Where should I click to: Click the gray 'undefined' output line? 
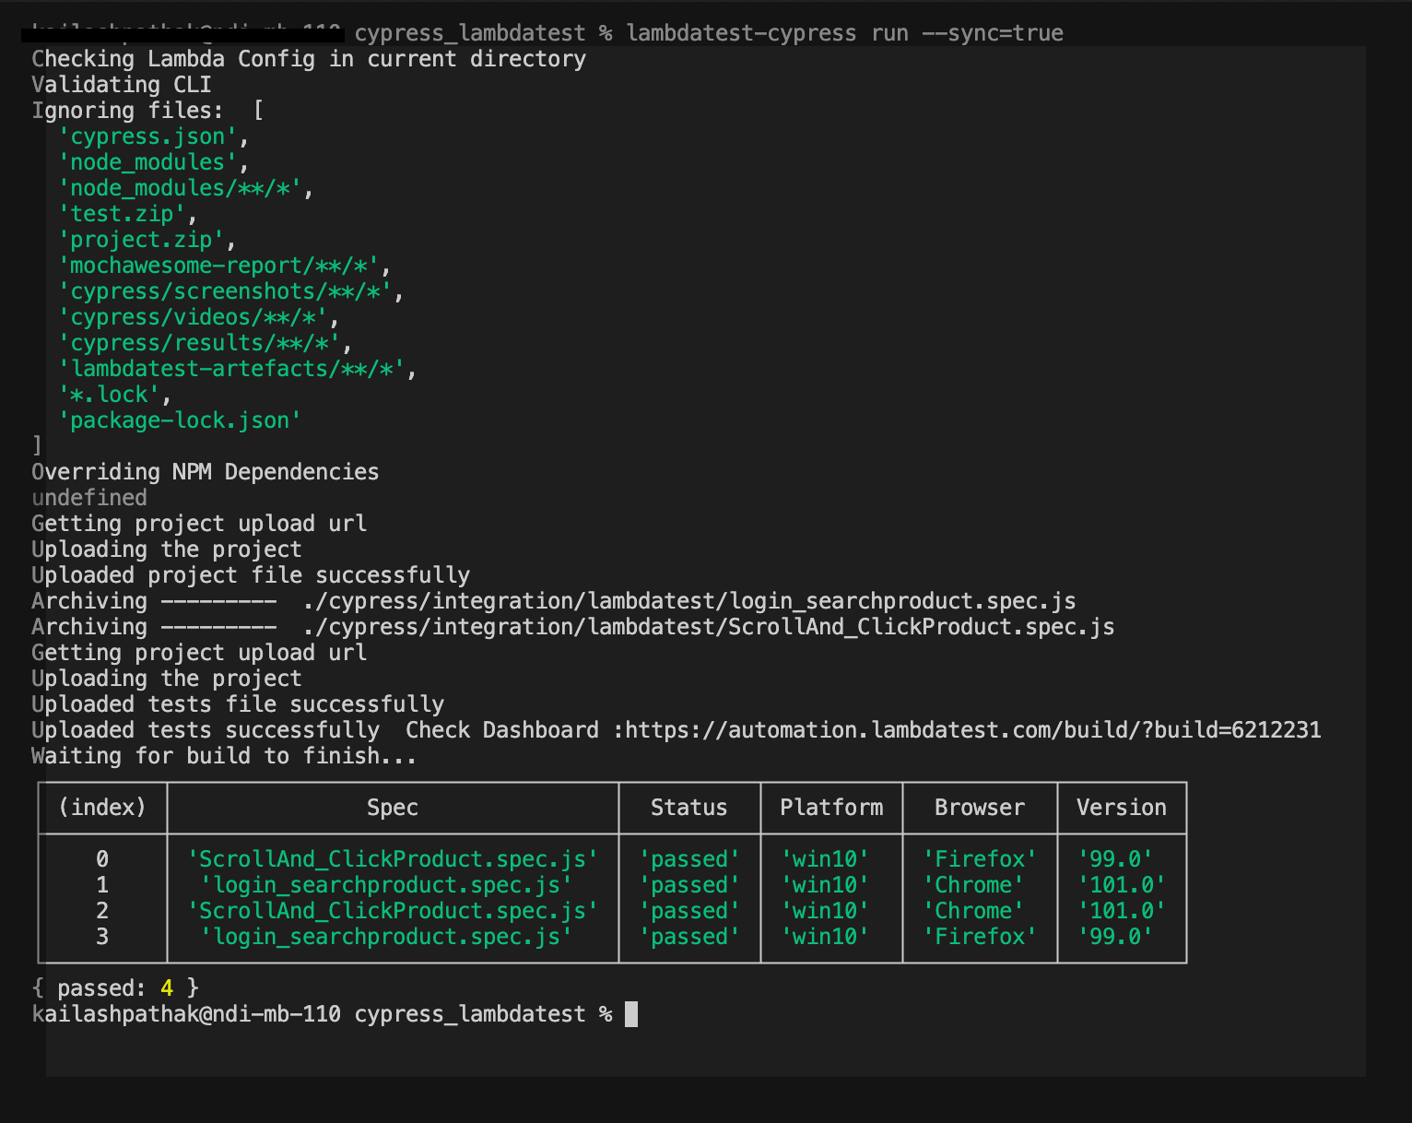point(89,498)
